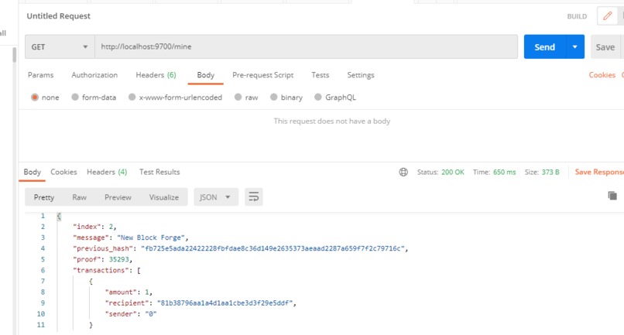
Task: Click the globe network icon beside Status
Action: pos(403,172)
